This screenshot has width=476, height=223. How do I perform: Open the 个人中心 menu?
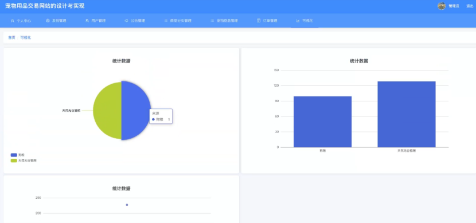click(21, 21)
